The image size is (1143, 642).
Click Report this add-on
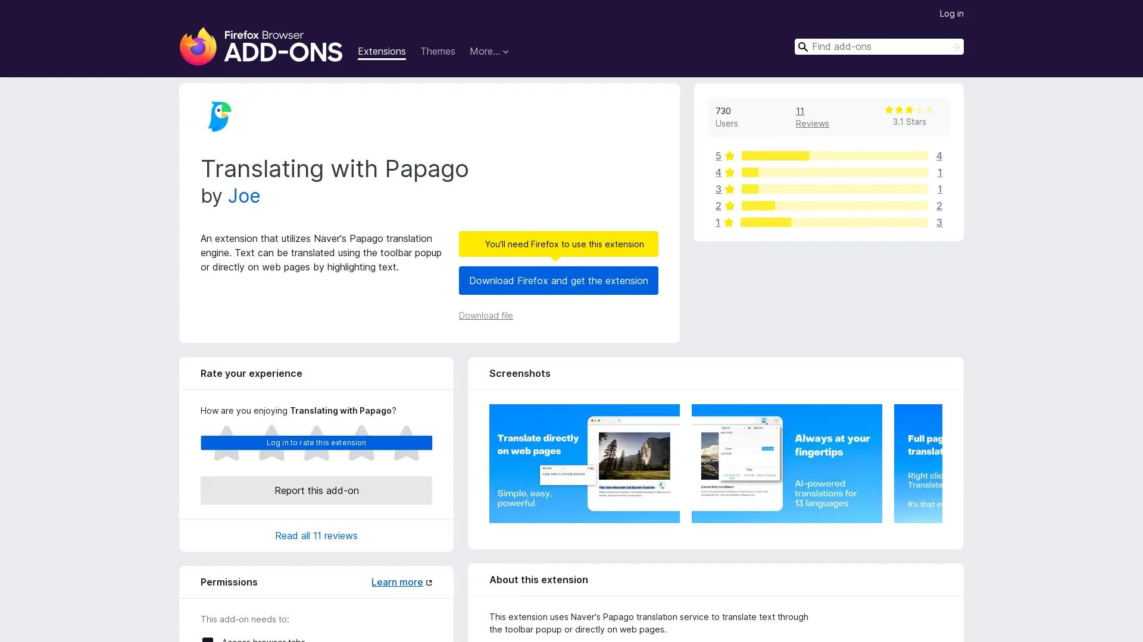[316, 490]
